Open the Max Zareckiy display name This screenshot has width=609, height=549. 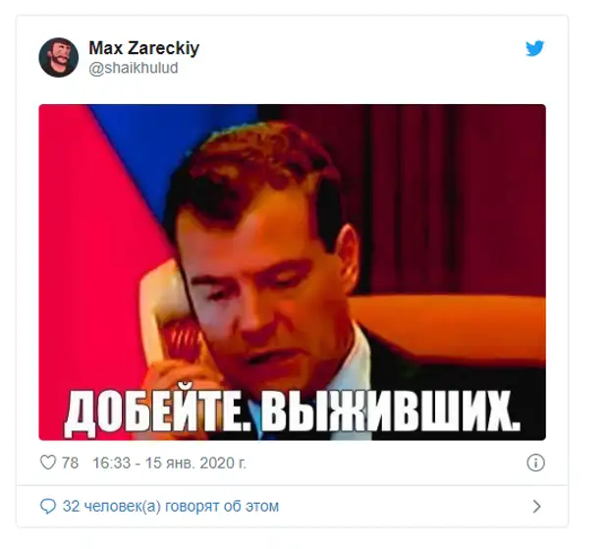pos(144,48)
